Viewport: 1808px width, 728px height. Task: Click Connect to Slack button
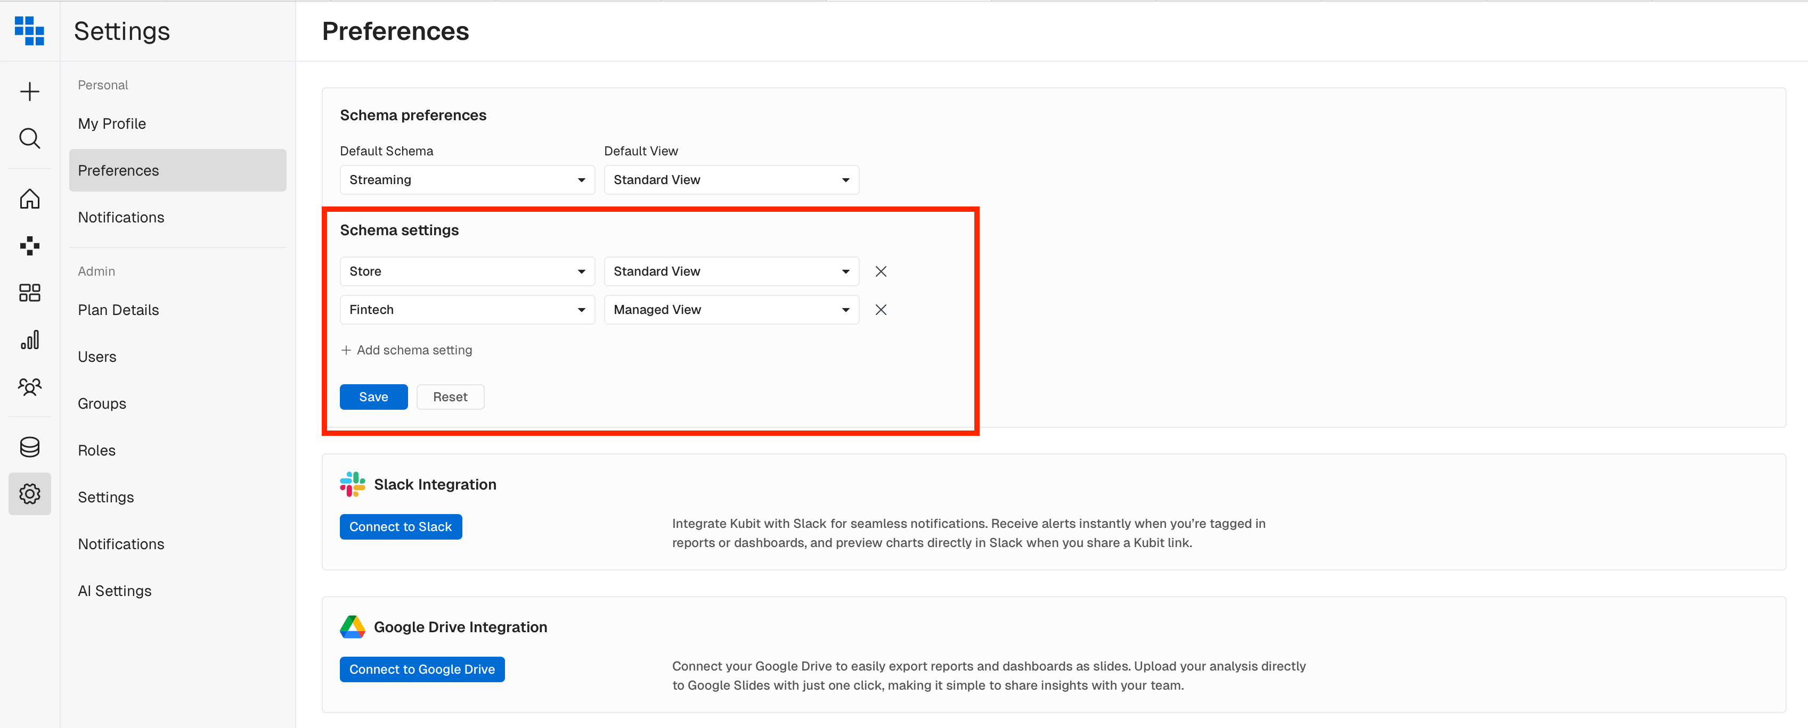click(x=400, y=527)
